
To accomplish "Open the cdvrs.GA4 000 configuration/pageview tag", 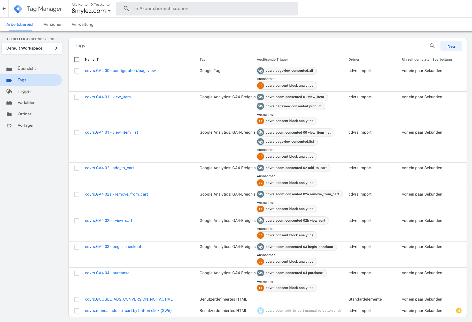I will [120, 70].
